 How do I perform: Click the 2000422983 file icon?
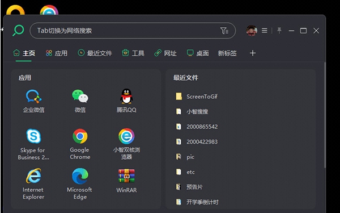tap(178, 141)
